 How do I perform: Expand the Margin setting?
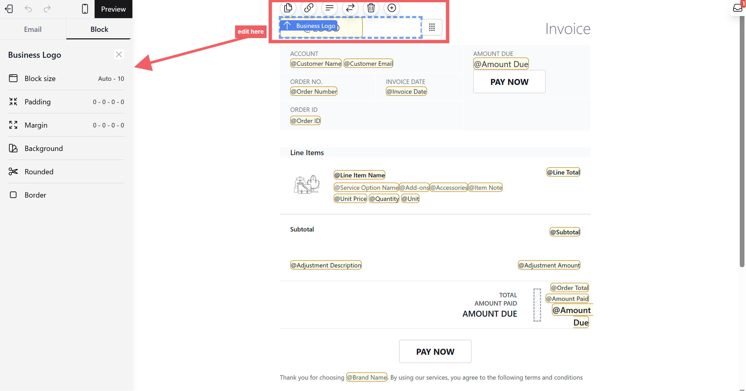tap(66, 125)
